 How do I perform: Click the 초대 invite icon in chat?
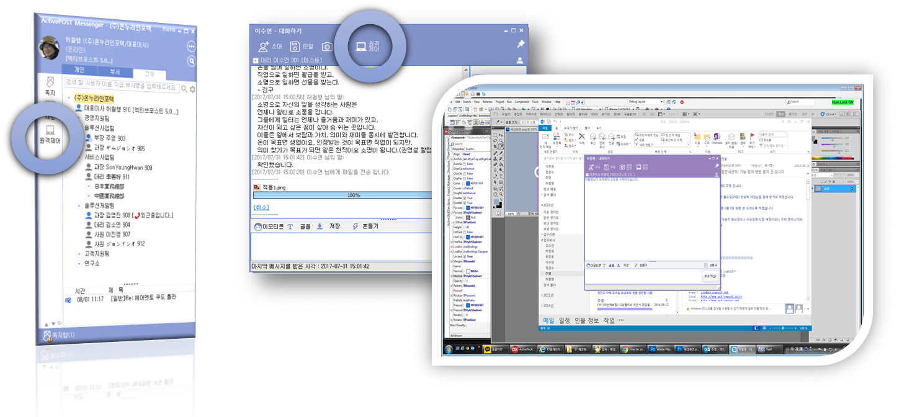[x=269, y=46]
